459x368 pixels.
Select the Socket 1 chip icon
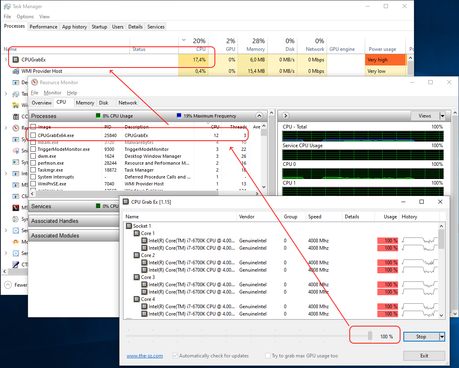[129, 226]
